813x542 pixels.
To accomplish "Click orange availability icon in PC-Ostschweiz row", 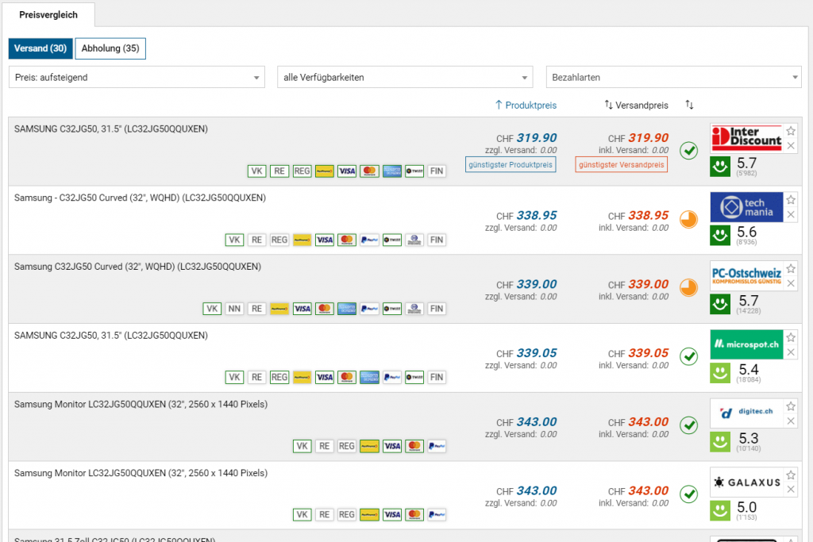I will [x=688, y=287].
